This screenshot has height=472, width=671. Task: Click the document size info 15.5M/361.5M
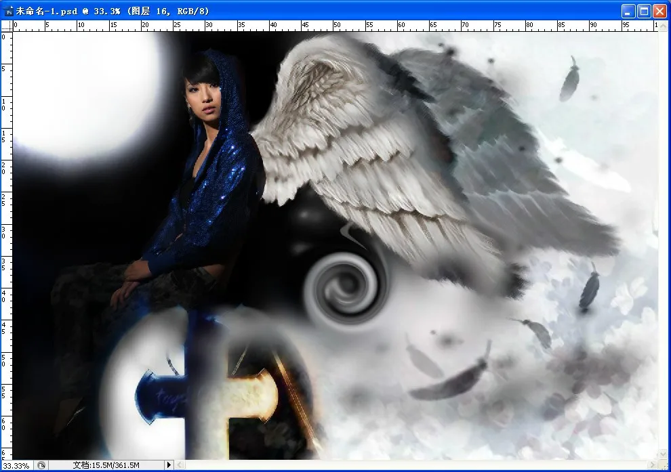[105, 465]
